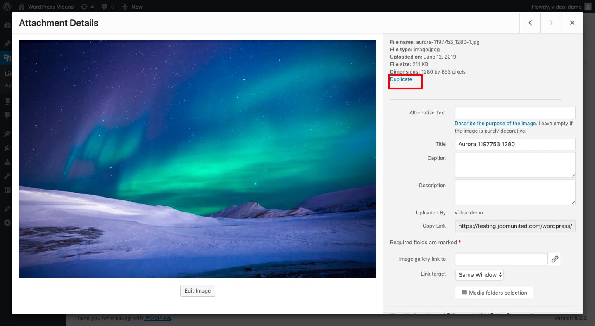Click the WordPress logo in admin bar
Image resolution: width=595 pixels, height=326 pixels.
(7, 7)
